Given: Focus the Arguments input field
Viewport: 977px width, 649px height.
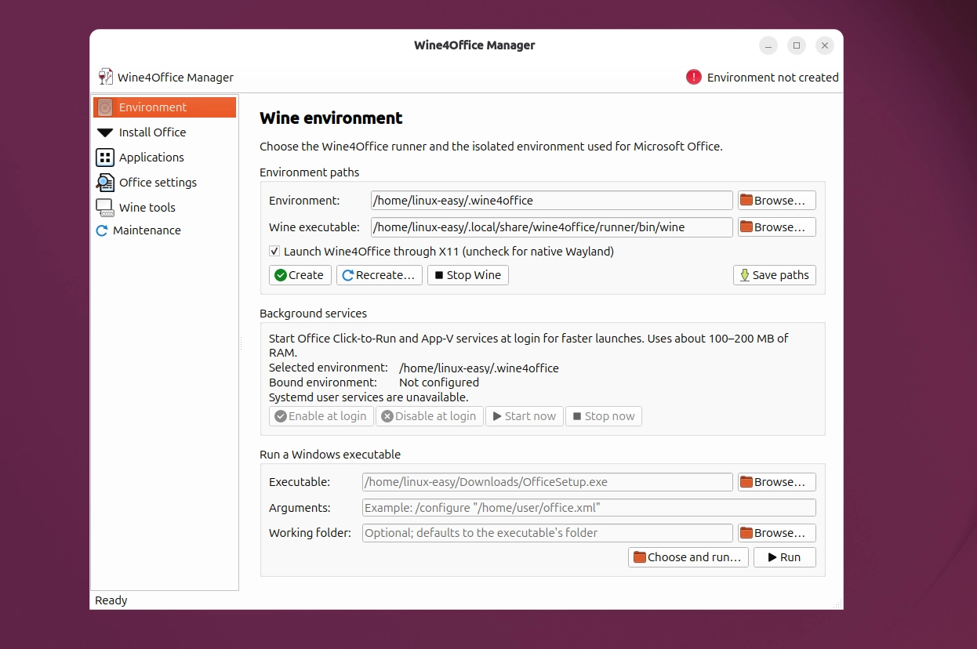Looking at the screenshot, I should [x=589, y=508].
